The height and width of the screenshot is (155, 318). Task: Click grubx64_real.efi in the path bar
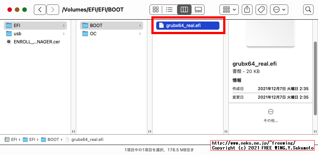click(x=84, y=139)
